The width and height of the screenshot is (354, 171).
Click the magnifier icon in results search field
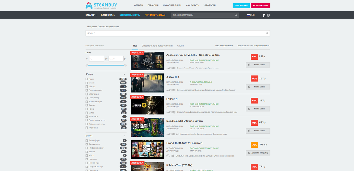click(x=267, y=33)
